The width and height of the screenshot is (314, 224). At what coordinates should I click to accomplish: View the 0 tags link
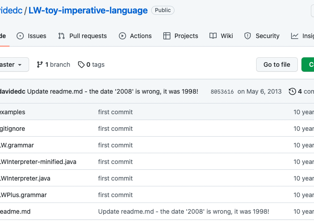(x=91, y=65)
